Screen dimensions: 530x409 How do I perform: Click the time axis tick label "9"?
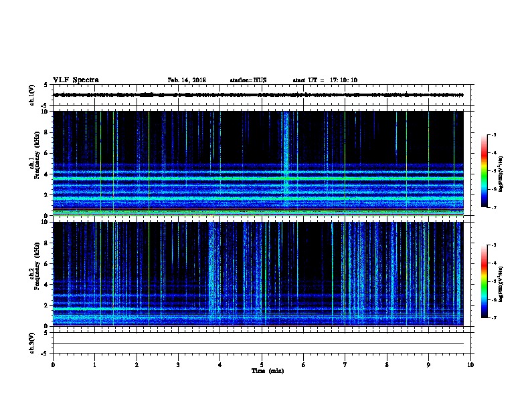coord(428,365)
